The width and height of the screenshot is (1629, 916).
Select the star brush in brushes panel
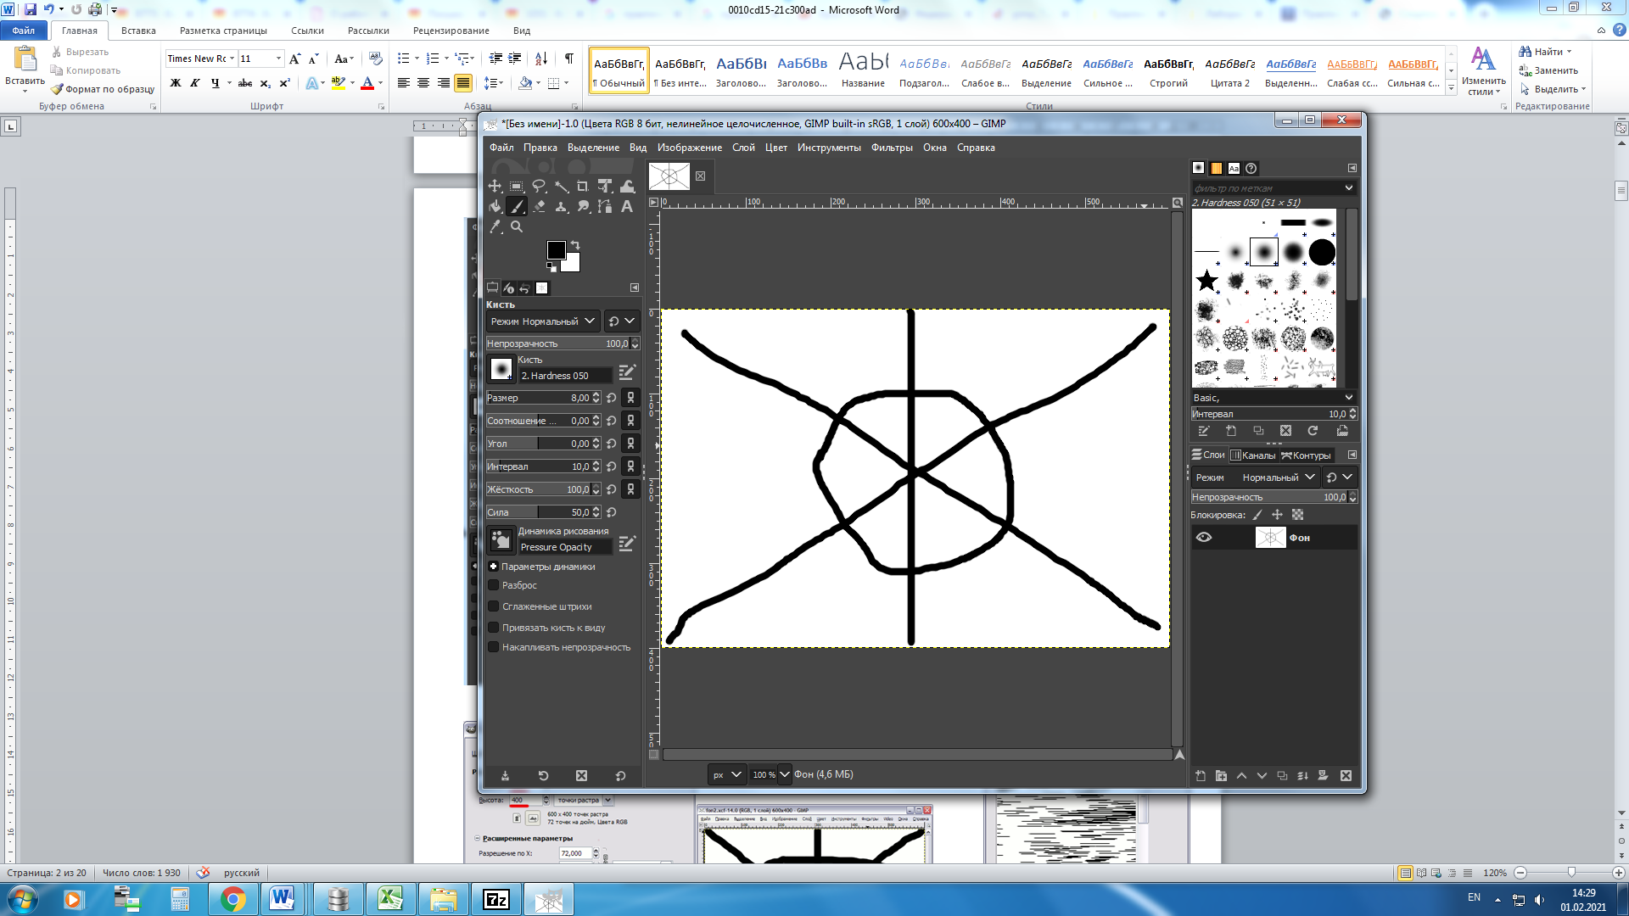coord(1206,281)
